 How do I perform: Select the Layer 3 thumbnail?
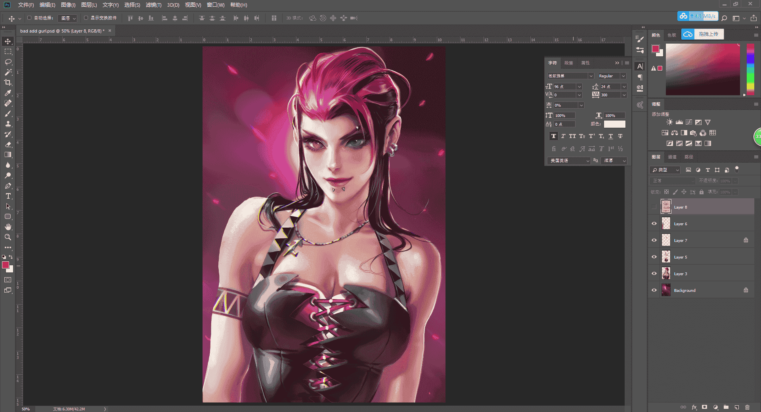[666, 274]
